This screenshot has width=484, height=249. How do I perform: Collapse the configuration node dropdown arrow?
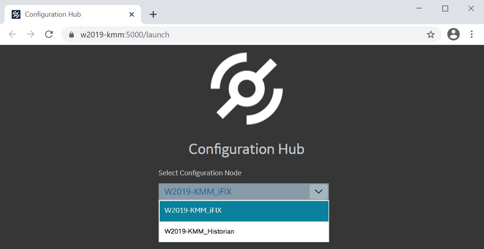click(x=319, y=192)
